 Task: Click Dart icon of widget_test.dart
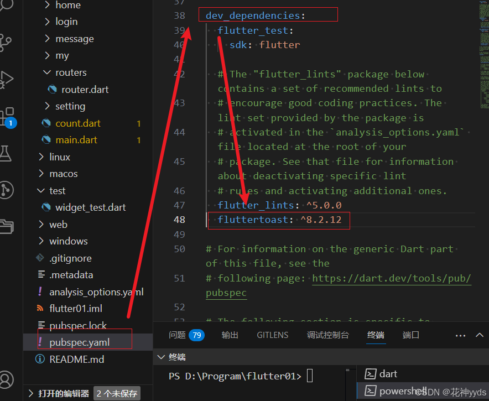pyautogui.click(x=46, y=207)
